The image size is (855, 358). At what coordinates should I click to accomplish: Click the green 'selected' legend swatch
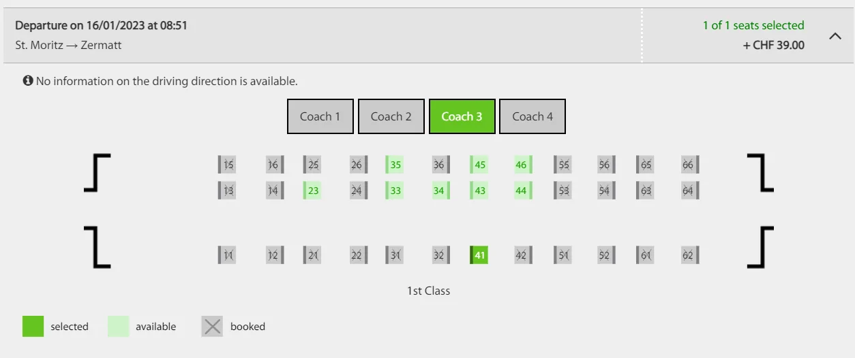(33, 327)
